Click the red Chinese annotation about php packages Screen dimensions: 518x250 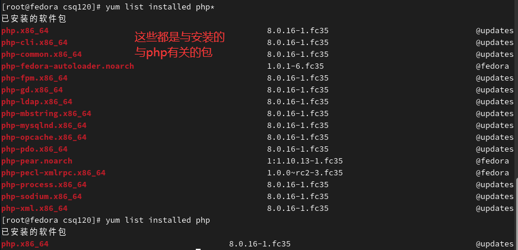coord(179,45)
